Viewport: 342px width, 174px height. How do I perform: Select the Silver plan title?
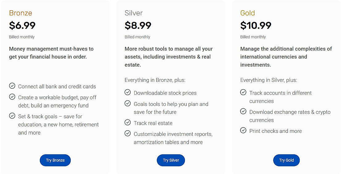[x=134, y=13]
